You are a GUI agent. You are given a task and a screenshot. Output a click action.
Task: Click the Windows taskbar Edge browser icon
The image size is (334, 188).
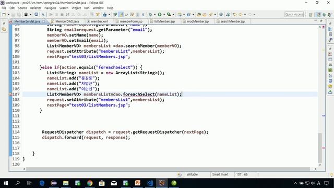[x=42, y=183]
